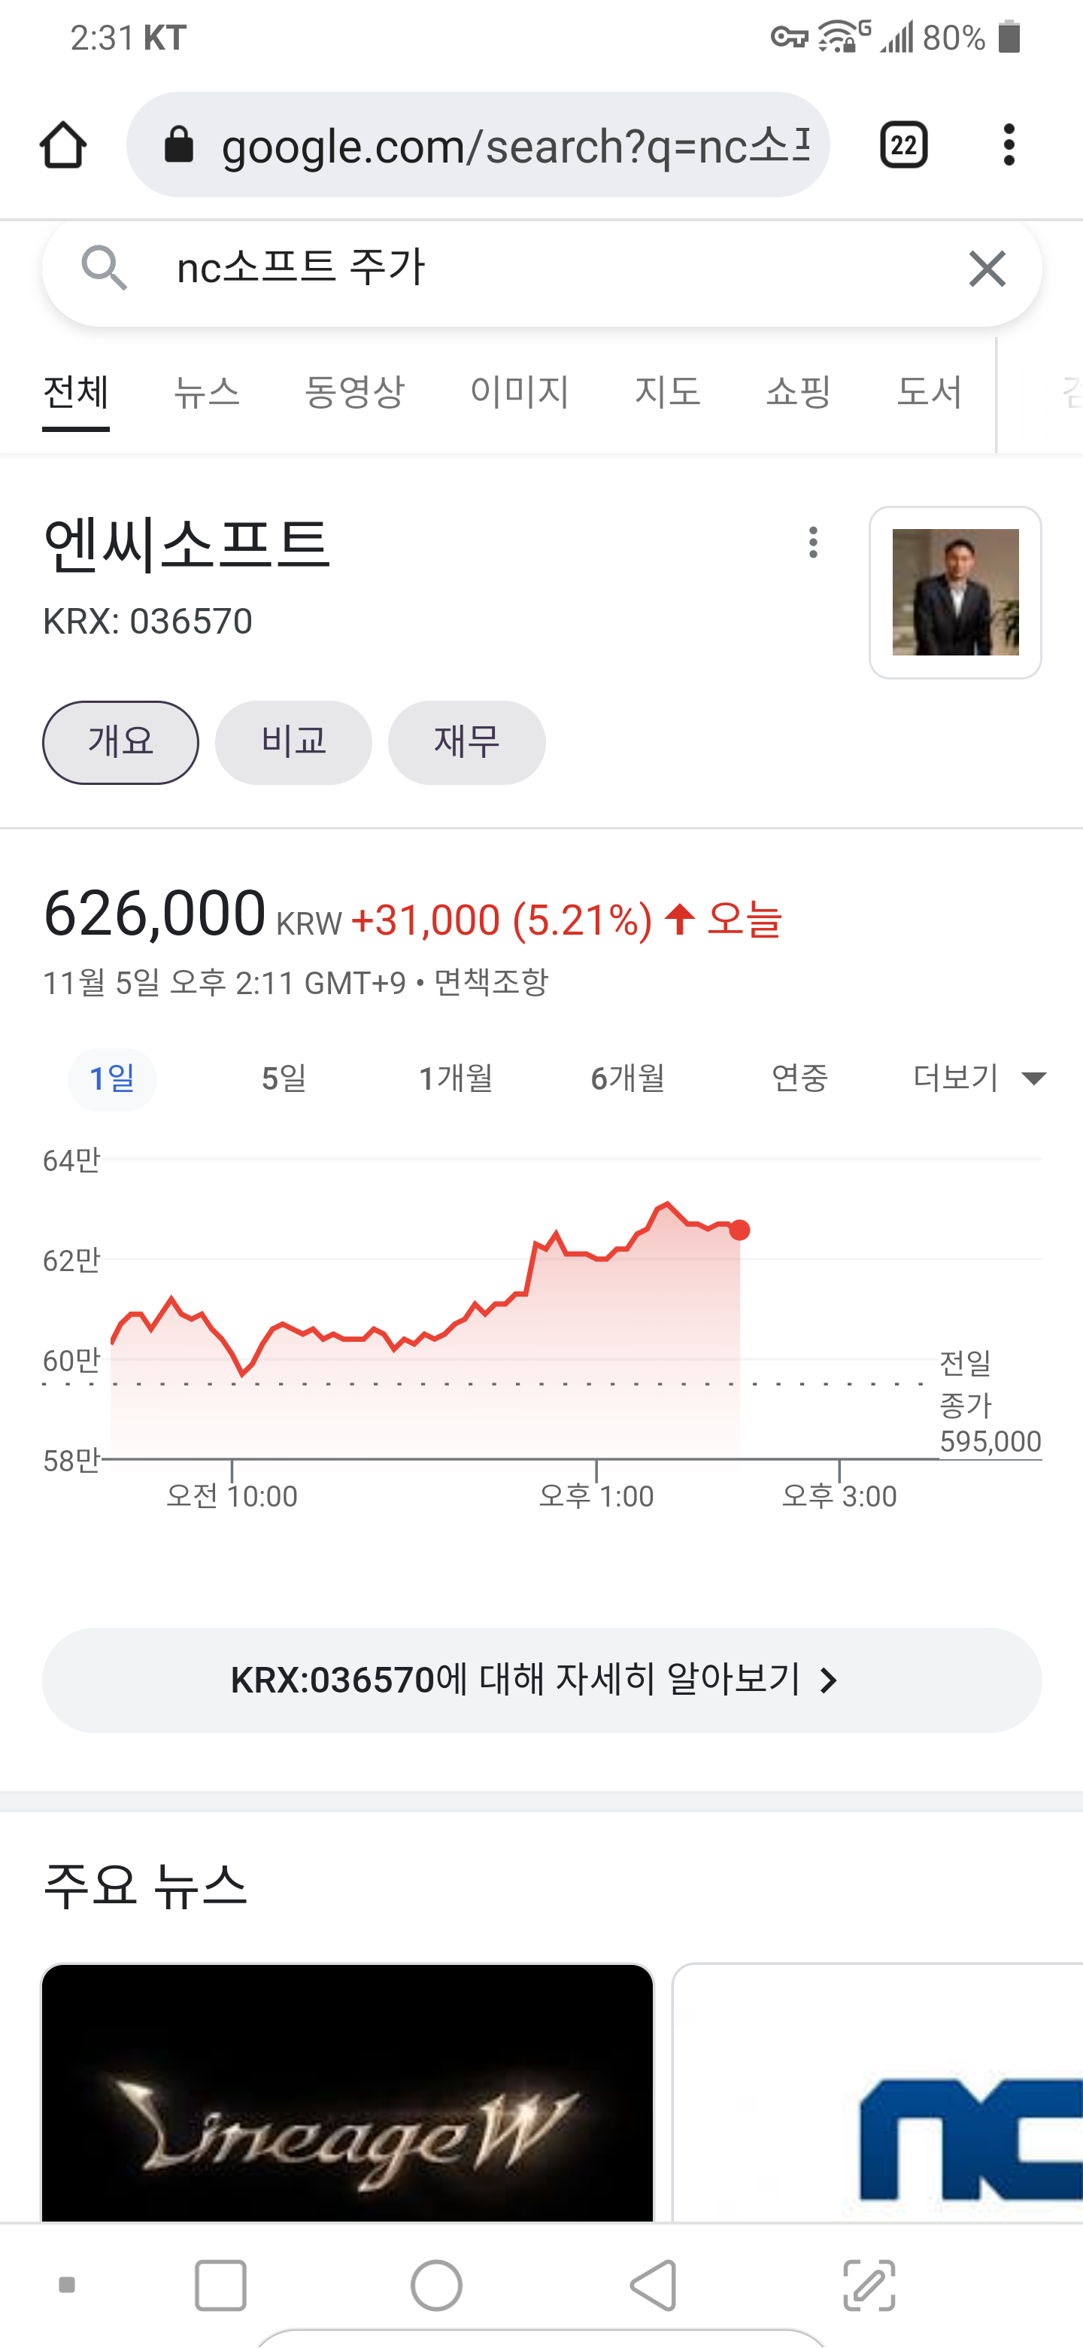Screen dimensions: 1083x2348
Task: Switch to the 뉴스 search tab
Action: pos(207,392)
